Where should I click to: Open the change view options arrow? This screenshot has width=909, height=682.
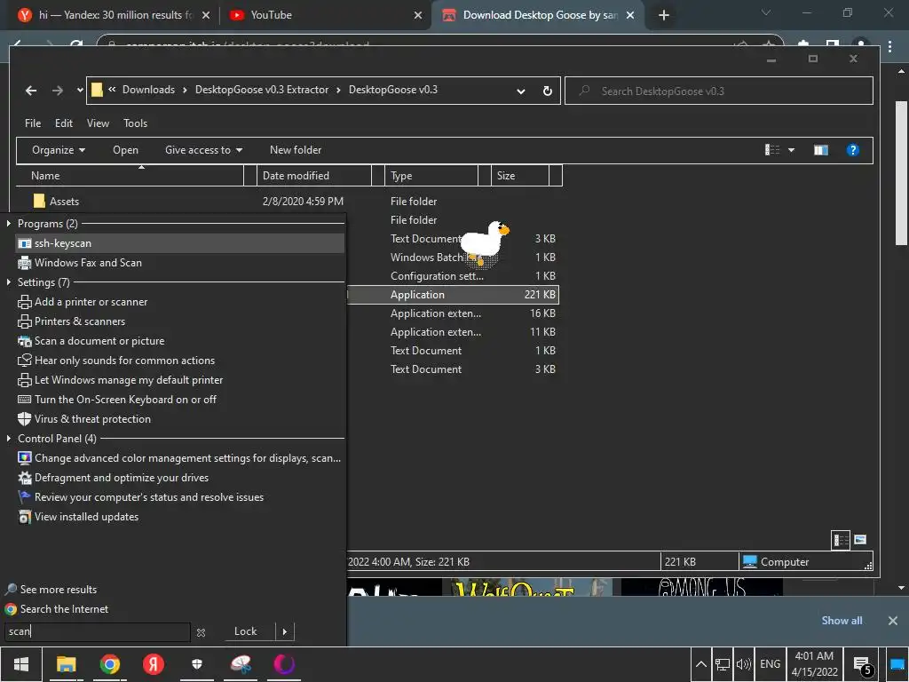(791, 150)
